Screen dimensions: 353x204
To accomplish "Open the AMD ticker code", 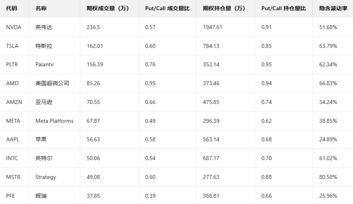I will click(x=12, y=83).
